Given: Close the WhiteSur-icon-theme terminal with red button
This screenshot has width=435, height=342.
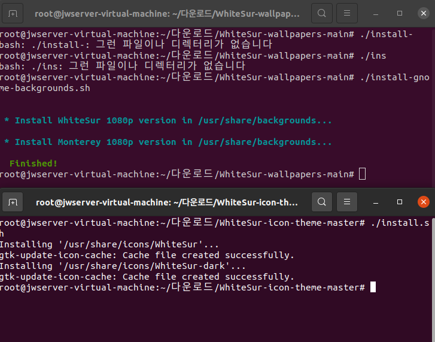Looking at the screenshot, I should [424, 202].
